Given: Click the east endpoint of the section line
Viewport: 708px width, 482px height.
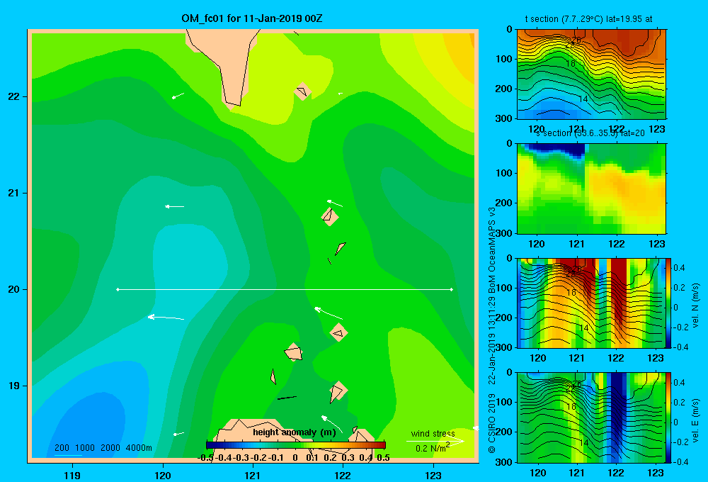Looking at the screenshot, I should click(452, 289).
